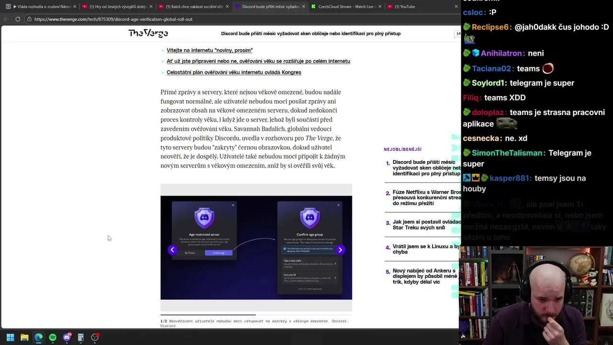Click the site info icon beside the URL

[29, 19]
